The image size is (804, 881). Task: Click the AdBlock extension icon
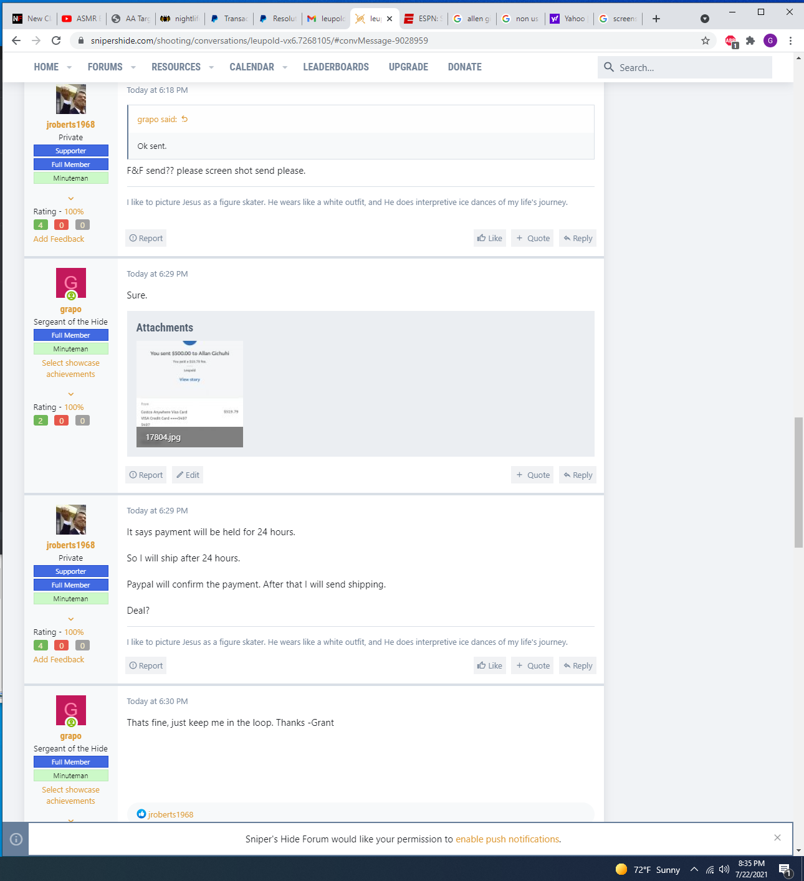(731, 41)
